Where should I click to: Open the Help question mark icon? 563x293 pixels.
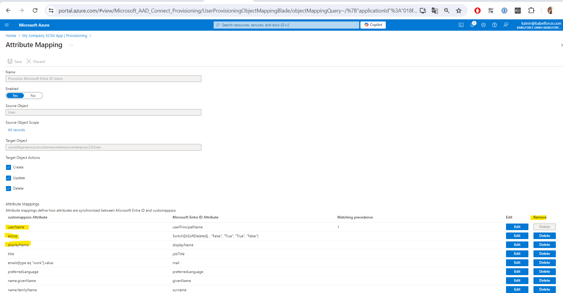tap(494, 25)
